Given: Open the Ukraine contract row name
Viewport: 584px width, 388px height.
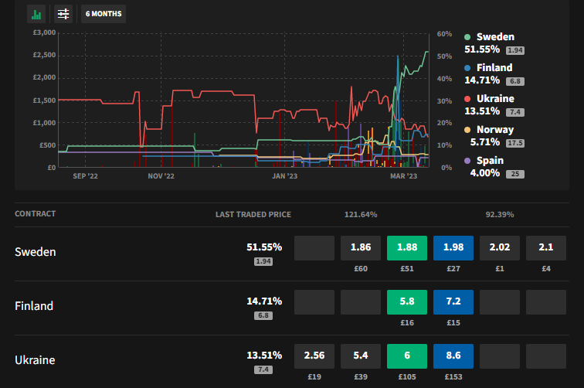Looking at the screenshot, I should pos(35,360).
